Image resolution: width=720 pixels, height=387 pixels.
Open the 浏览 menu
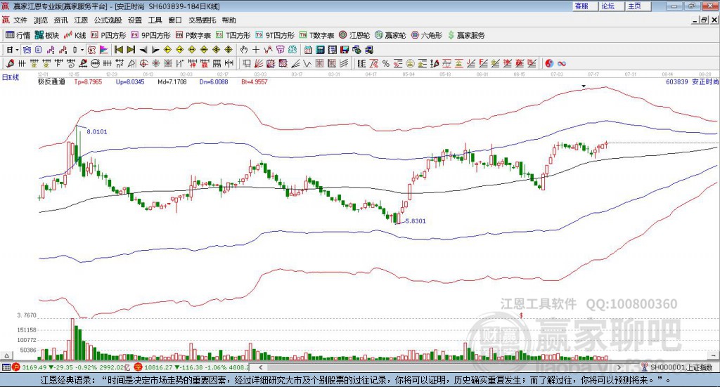(x=40, y=20)
